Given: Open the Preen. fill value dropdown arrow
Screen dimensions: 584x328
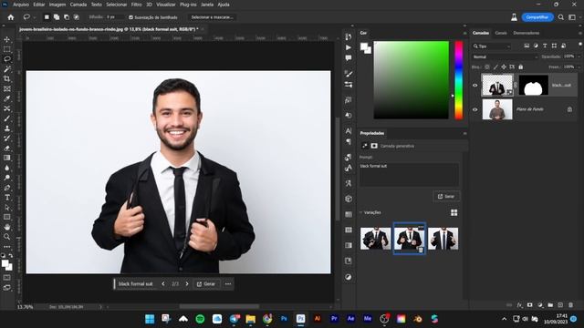Looking at the screenshot, I should (x=579, y=67).
